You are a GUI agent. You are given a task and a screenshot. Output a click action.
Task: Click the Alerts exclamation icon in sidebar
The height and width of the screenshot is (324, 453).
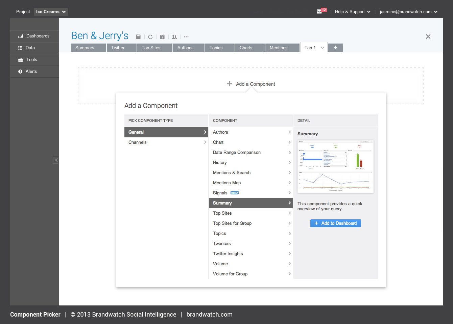(20, 72)
